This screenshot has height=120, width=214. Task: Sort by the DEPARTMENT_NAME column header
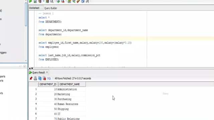click(x=72, y=84)
